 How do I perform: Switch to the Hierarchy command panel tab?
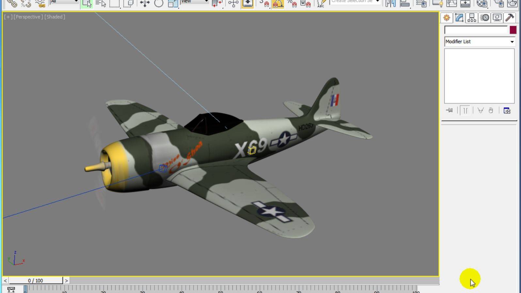click(x=472, y=18)
